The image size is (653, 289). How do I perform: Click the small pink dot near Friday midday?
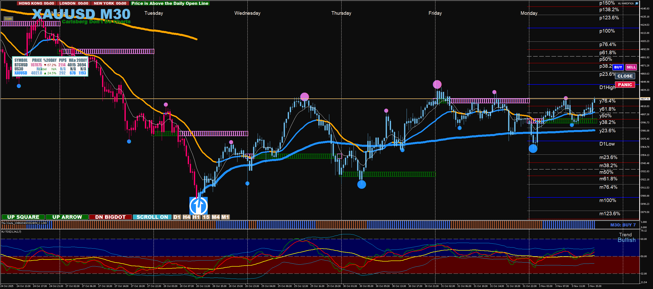coord(494,92)
